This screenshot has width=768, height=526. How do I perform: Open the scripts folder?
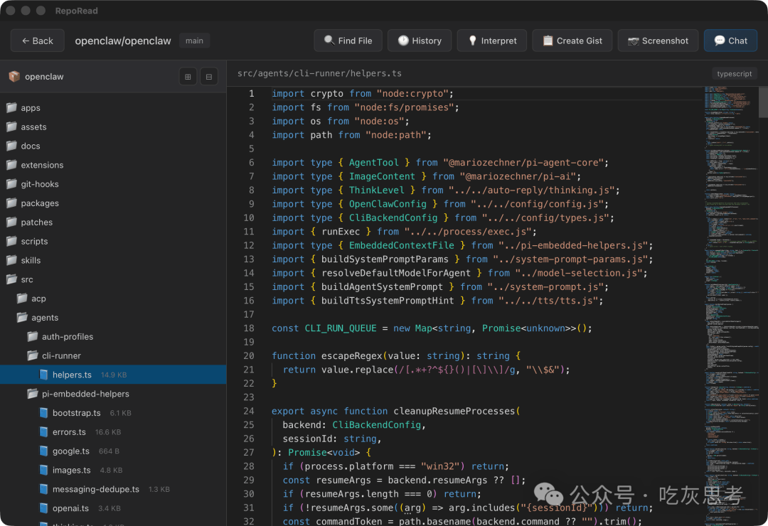coord(113,242)
